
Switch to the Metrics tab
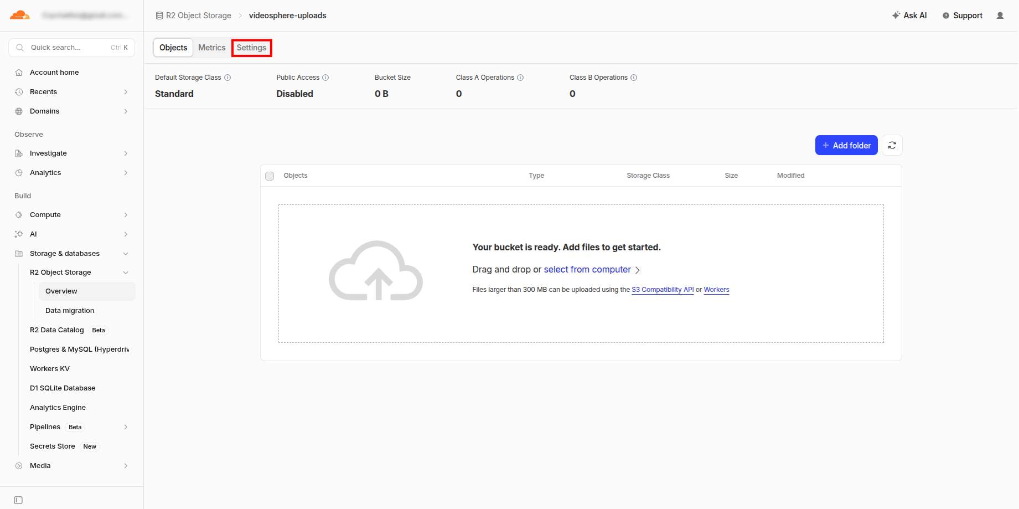[212, 48]
